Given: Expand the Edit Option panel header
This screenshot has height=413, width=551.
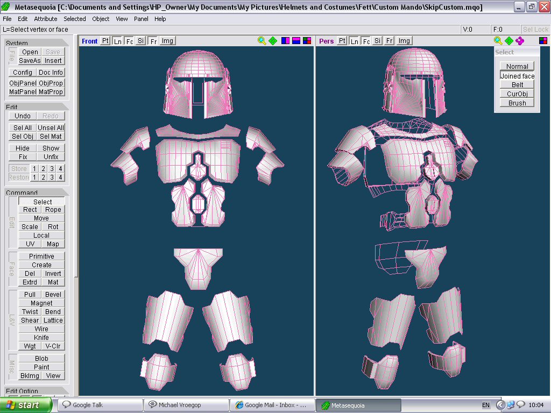Looking at the screenshot, I should pos(37,390).
